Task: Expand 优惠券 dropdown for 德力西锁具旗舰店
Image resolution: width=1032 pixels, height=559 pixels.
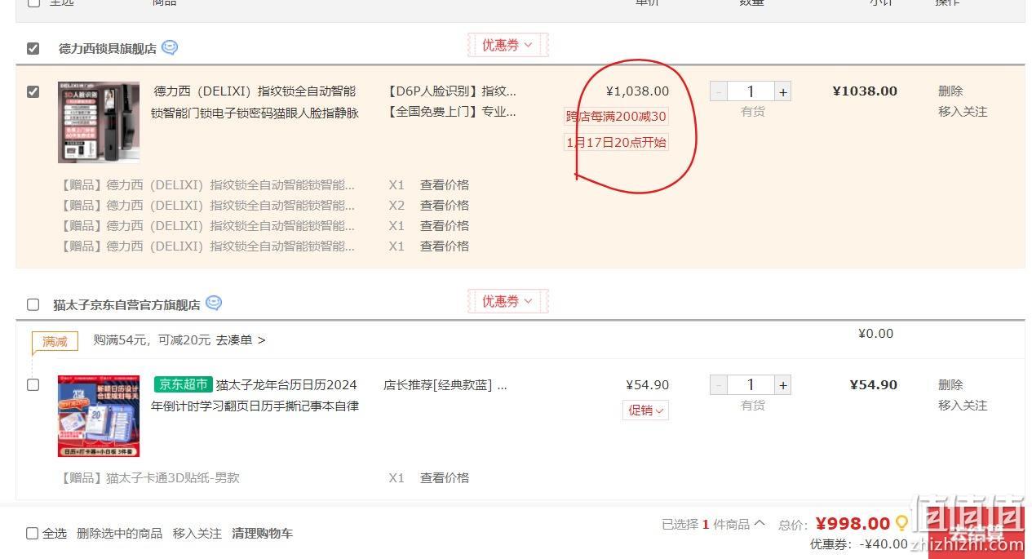Action: (x=507, y=45)
